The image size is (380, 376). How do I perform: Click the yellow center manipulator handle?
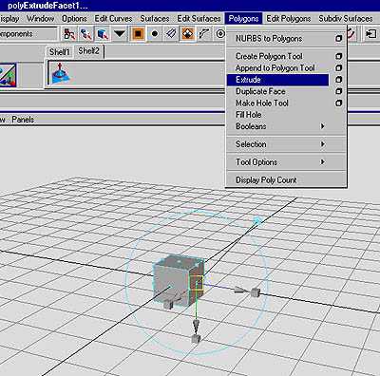(197, 283)
